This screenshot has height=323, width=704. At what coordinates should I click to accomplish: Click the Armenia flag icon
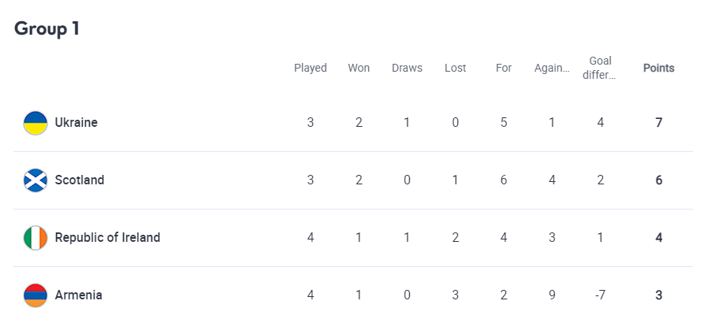35,295
